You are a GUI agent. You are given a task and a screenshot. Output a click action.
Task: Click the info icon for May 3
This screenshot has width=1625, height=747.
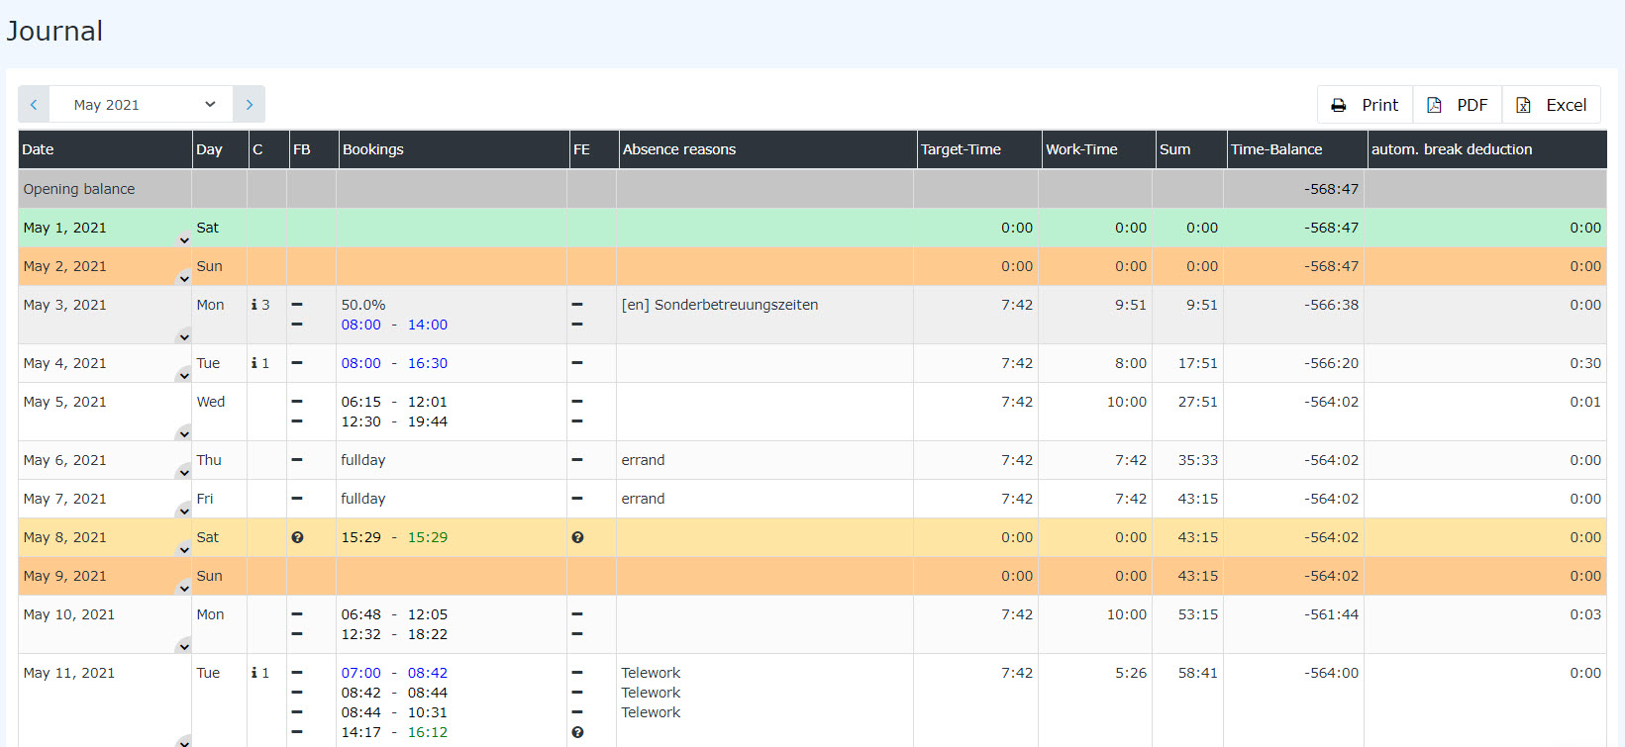[254, 305]
